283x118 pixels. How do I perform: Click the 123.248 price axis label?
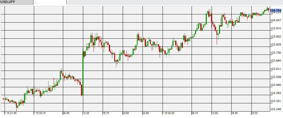(275, 109)
